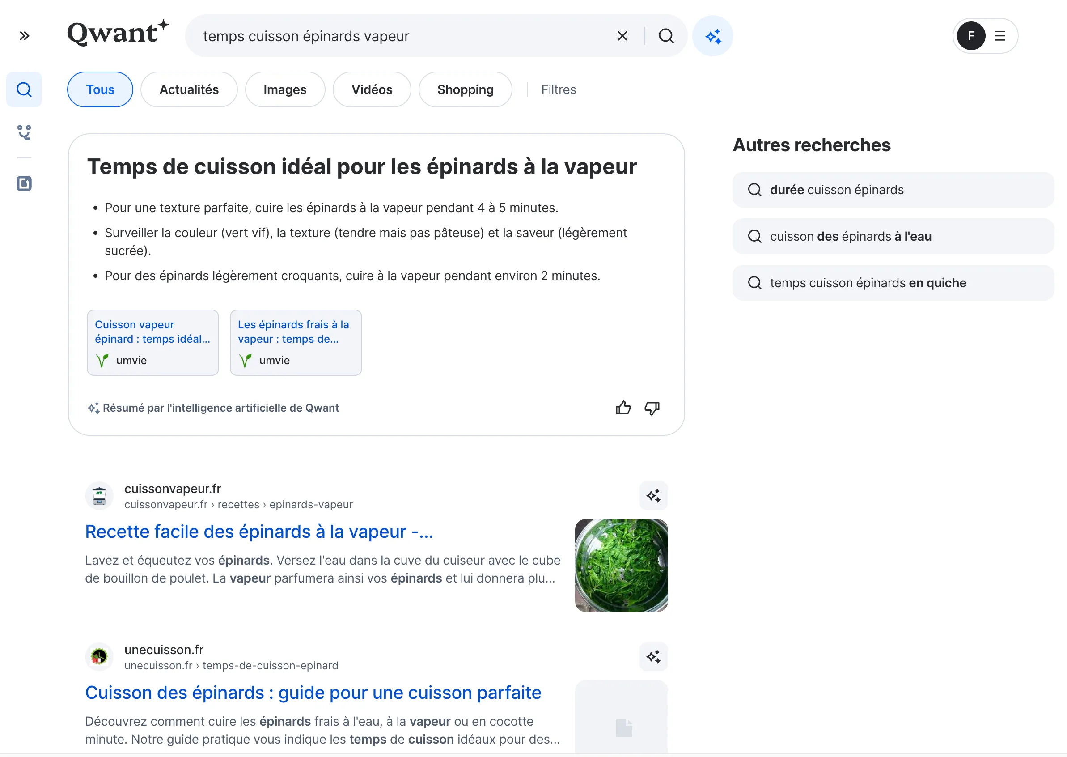Click the spinach bowl thumbnail image

pyautogui.click(x=621, y=566)
